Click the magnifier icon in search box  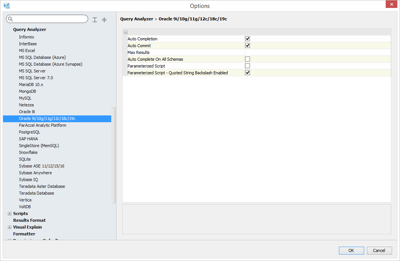click(11, 19)
